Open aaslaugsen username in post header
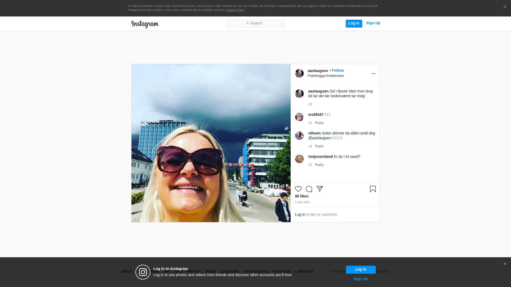 click(x=318, y=71)
